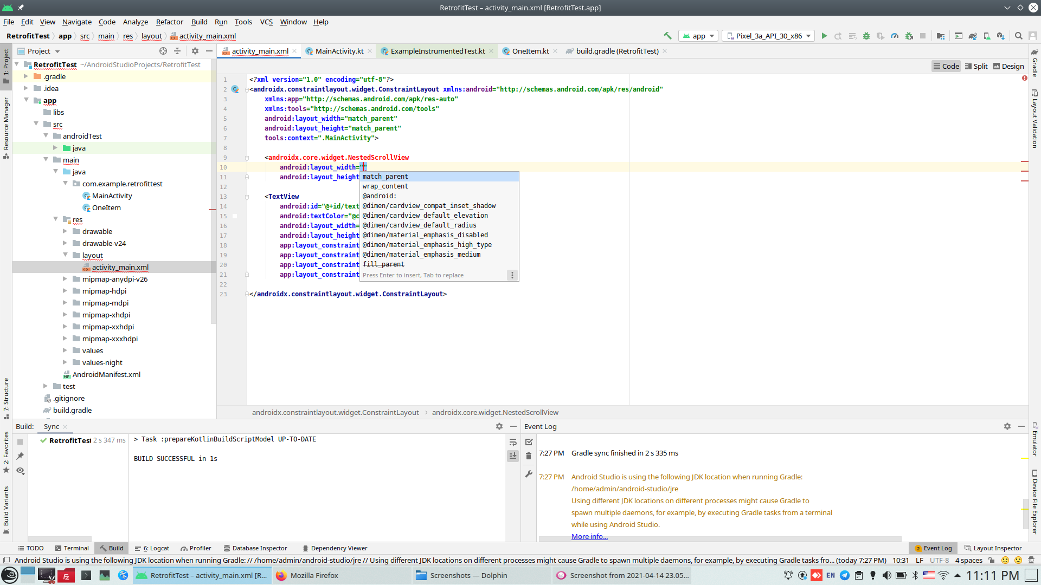The height and width of the screenshot is (585, 1041).
Task: Expand the drawable folder in project tree
Action: pos(65,231)
